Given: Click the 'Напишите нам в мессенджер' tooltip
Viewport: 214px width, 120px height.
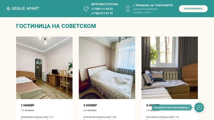Looking at the screenshot, I should 171,107.
